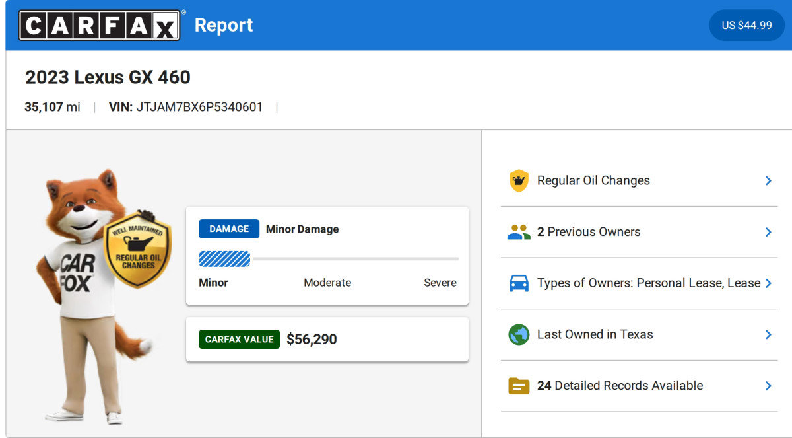This screenshot has height=438, width=792.
Task: Expand the 24 Detailed Records chevron
Action: click(x=768, y=386)
